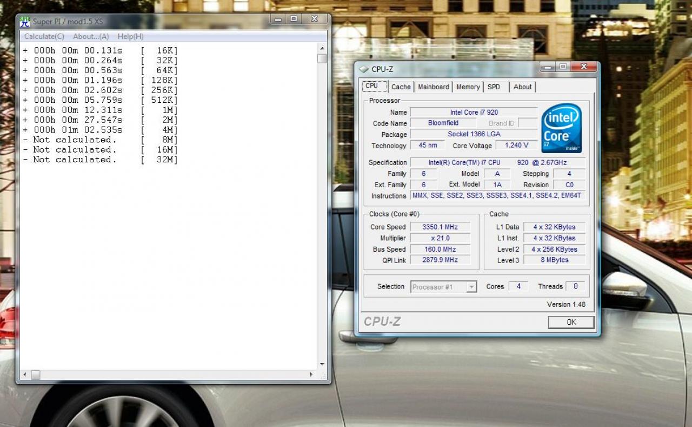This screenshot has width=692, height=427.
Task: Click the QPI Link value '2879.9 MHz'
Action: [440, 260]
